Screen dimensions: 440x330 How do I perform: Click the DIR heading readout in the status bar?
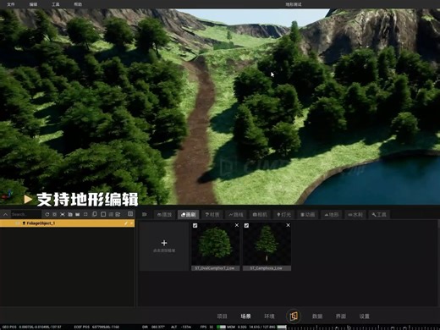(x=154, y=327)
